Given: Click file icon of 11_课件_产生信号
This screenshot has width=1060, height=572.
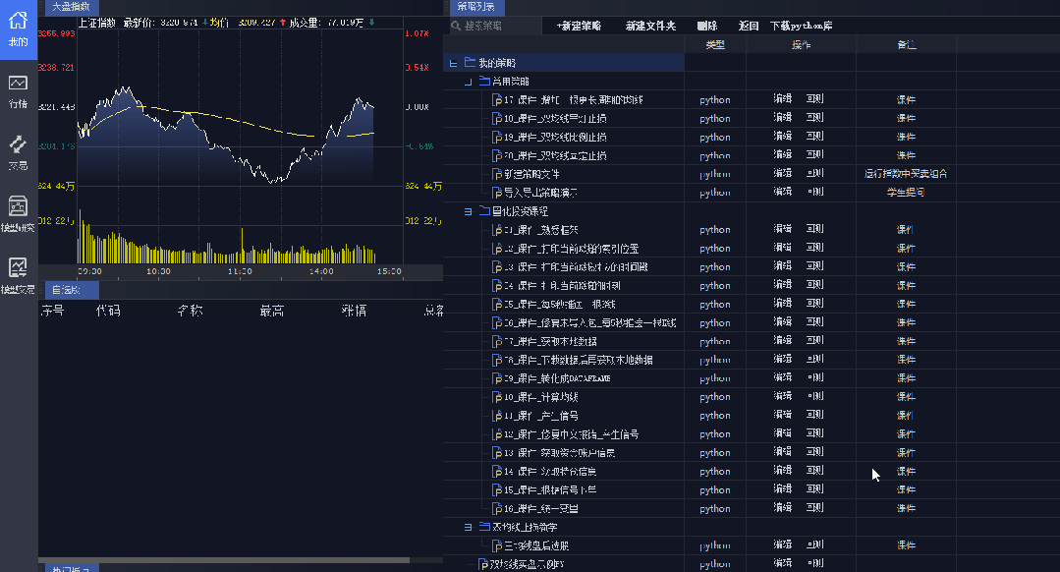Looking at the screenshot, I should [497, 416].
